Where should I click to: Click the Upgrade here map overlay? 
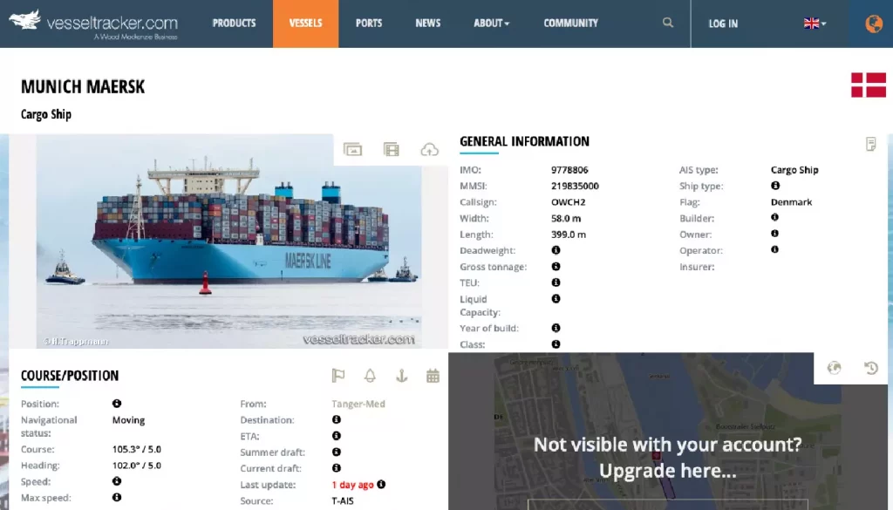(x=667, y=458)
